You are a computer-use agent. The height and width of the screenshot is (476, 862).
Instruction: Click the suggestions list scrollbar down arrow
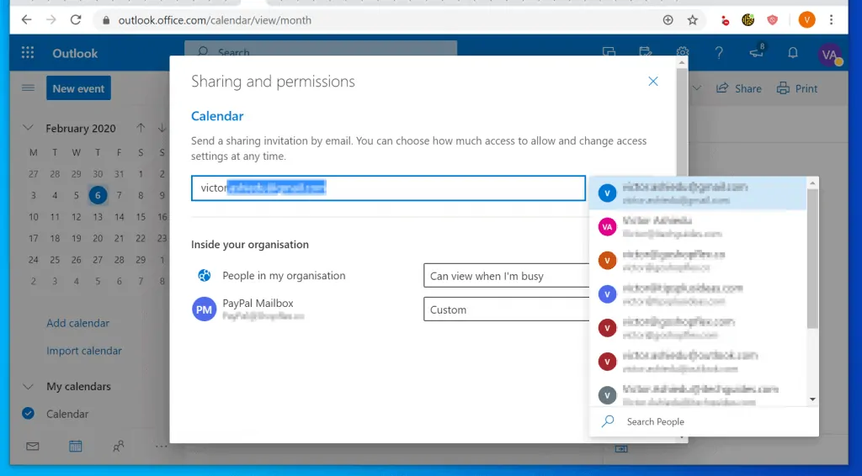(x=812, y=399)
